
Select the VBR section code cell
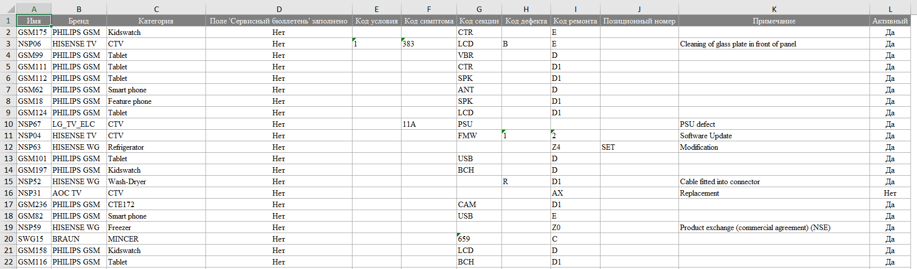[479, 55]
